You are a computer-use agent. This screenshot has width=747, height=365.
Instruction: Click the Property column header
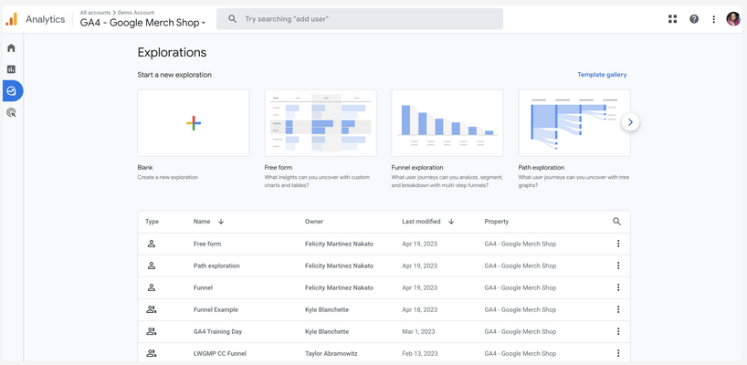pos(497,222)
